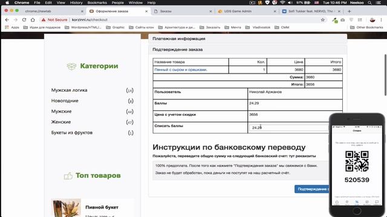Open the View menu
387x217 pixels.
(x=60, y=2)
